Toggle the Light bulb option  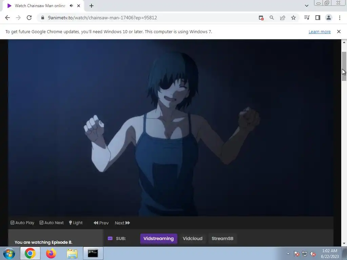76,223
